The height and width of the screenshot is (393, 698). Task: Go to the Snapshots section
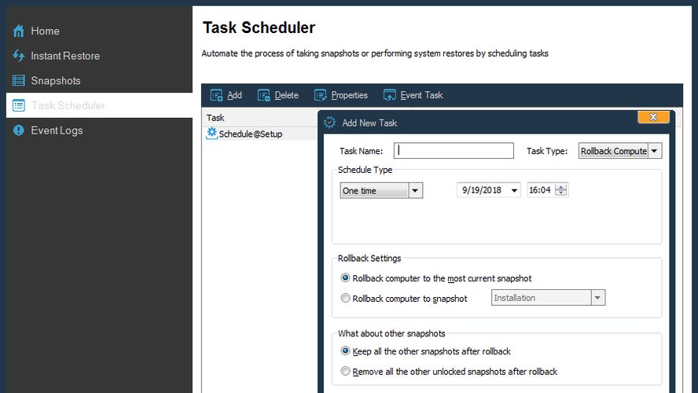pos(55,81)
